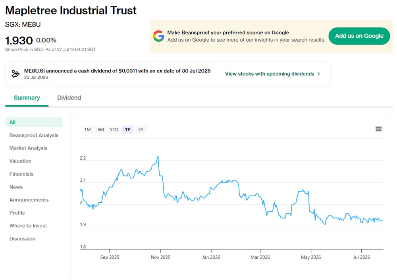Click the May 2026 x-axis label
397x280 pixels.
[311, 257]
